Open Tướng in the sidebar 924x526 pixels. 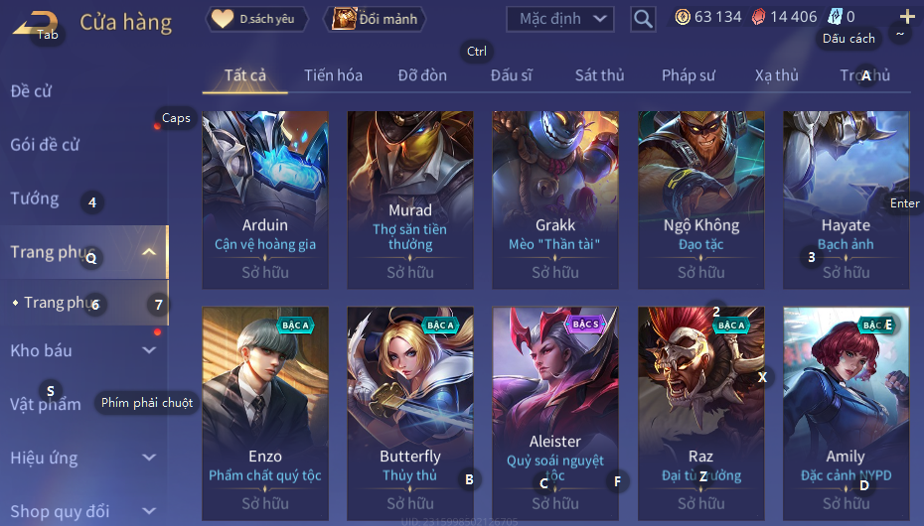35,198
